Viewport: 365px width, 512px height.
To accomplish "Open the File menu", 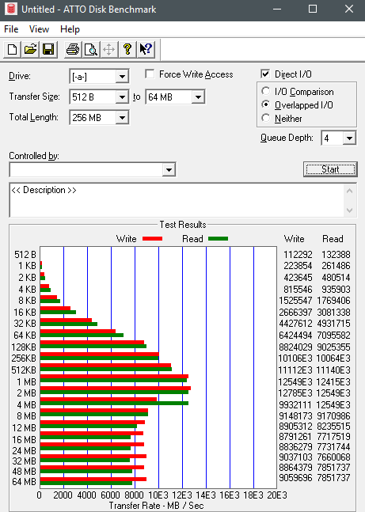I will [x=11, y=29].
